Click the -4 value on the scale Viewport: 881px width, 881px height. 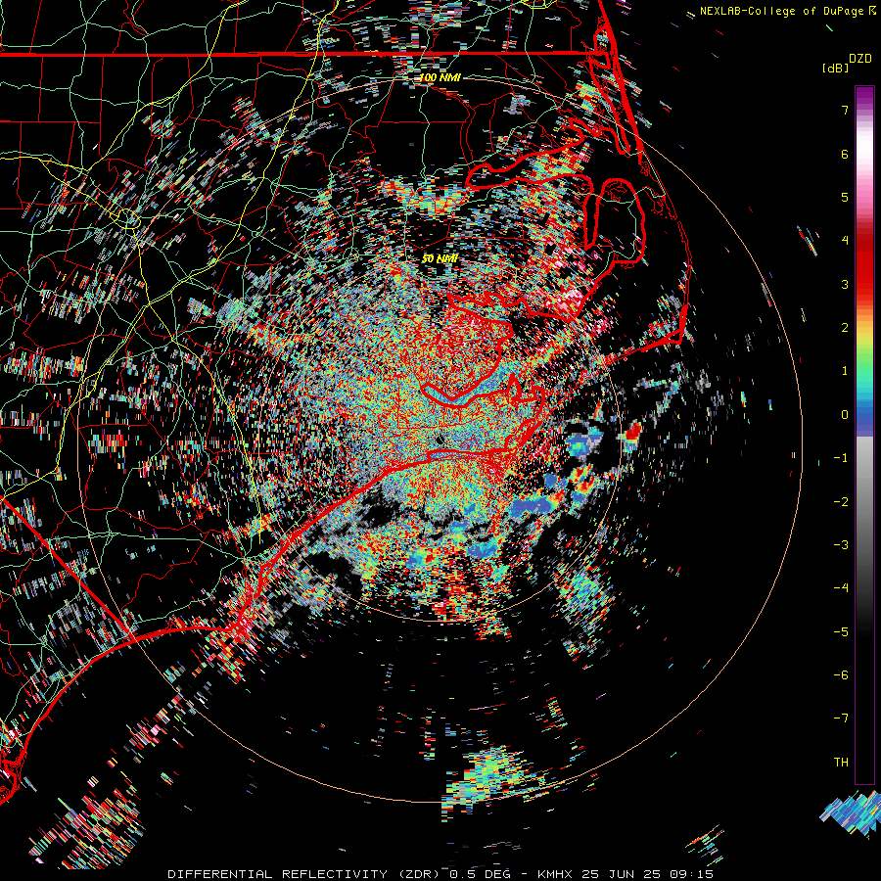pos(841,588)
